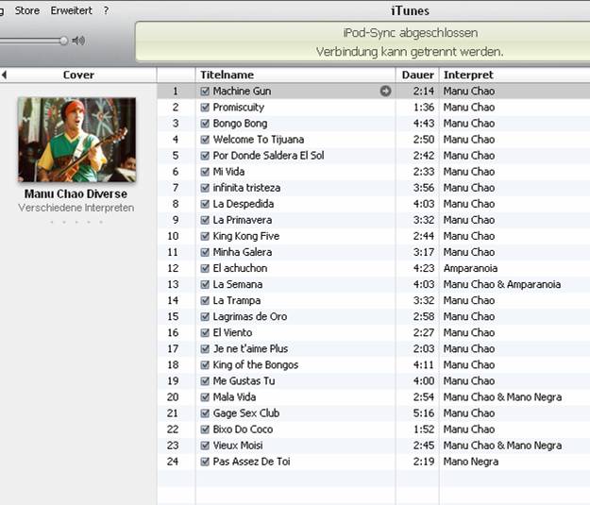
Task: Click artist Manu Chao & Amparanoia
Action: (x=502, y=284)
